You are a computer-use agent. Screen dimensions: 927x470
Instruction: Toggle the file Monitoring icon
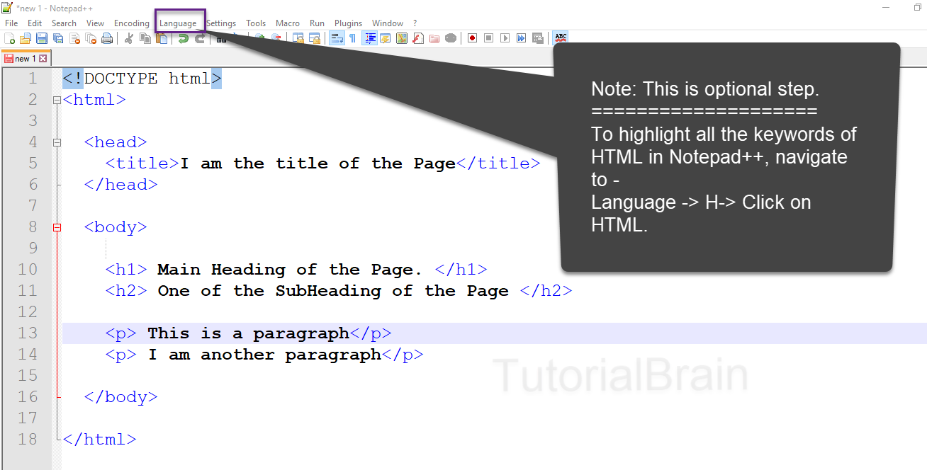[x=450, y=38]
